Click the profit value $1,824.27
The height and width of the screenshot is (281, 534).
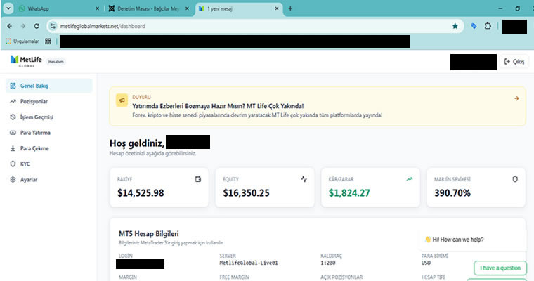tap(349, 193)
